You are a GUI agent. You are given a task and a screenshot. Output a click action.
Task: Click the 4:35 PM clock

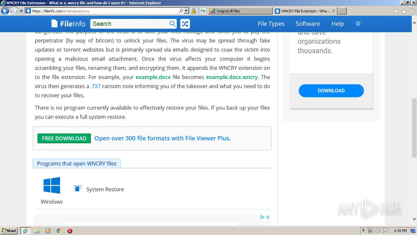400,231
